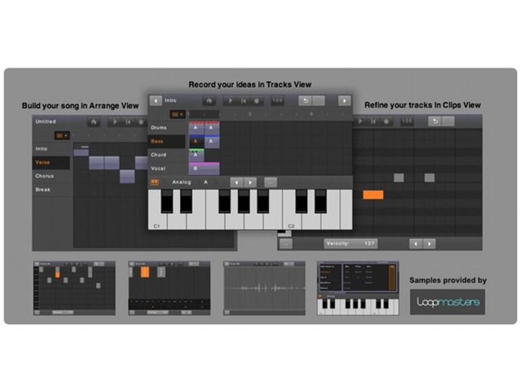Open the 120 tempo box in Clips View
521x391 pixels.
click(x=407, y=122)
